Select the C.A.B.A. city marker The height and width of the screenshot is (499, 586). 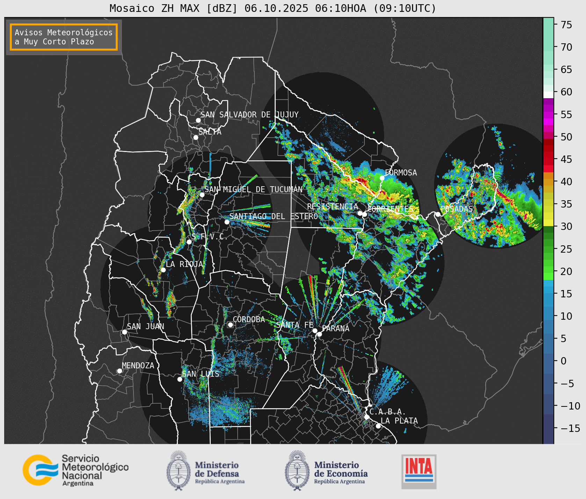point(367,417)
